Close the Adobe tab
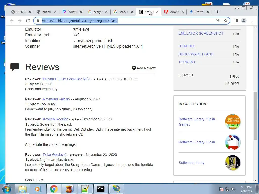The image size is (259, 194). 183,12
